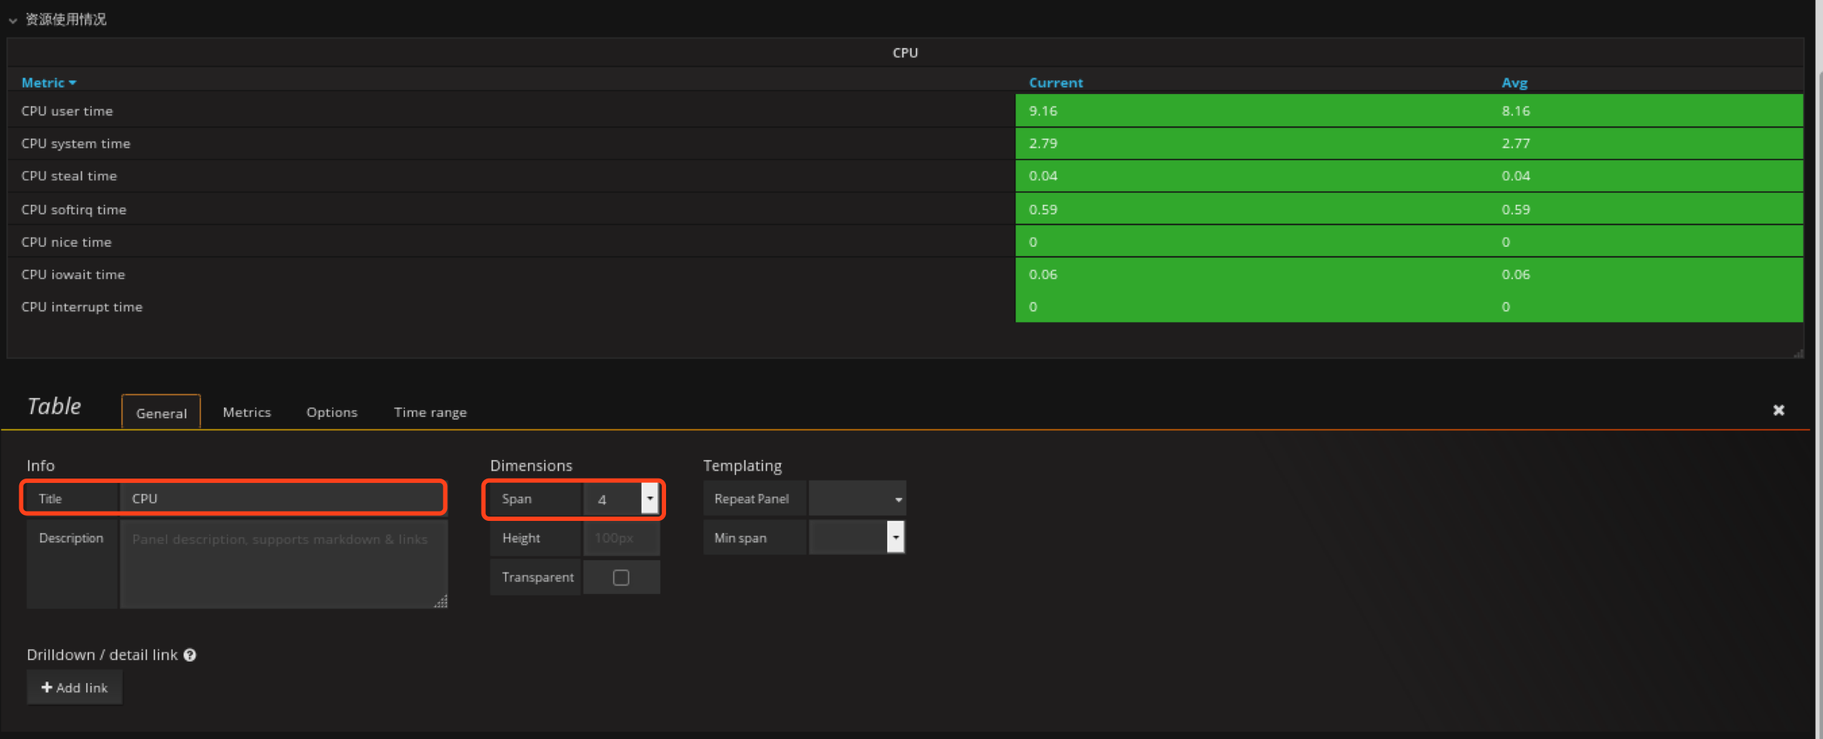
Task: Open the Span dropdown
Action: tap(649, 499)
